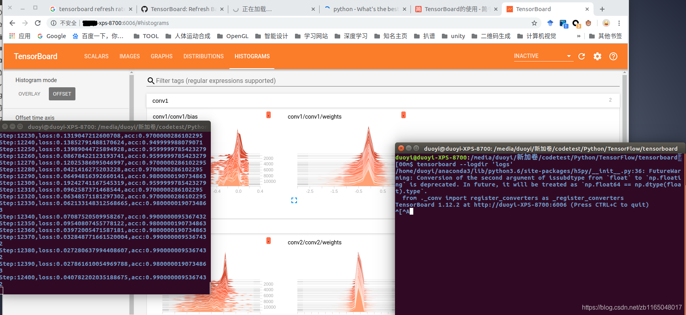686x315 pixels.
Task: Open the Chrome profile avatar
Action: click(606, 23)
